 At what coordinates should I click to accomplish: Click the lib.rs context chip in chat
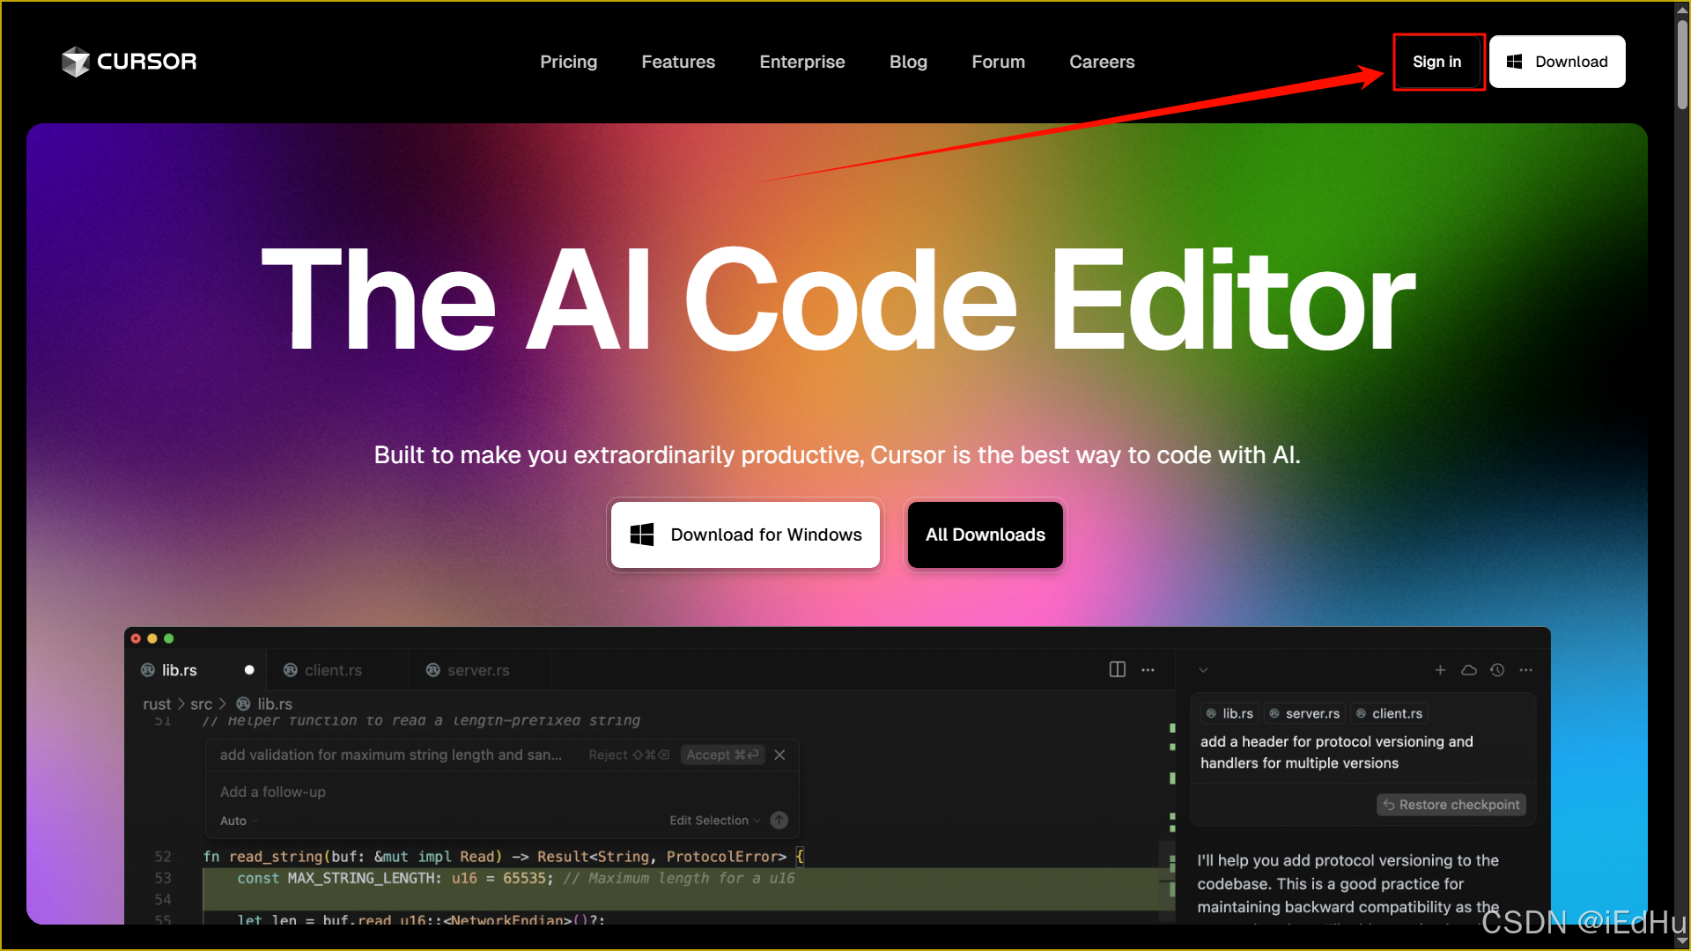(x=1229, y=713)
